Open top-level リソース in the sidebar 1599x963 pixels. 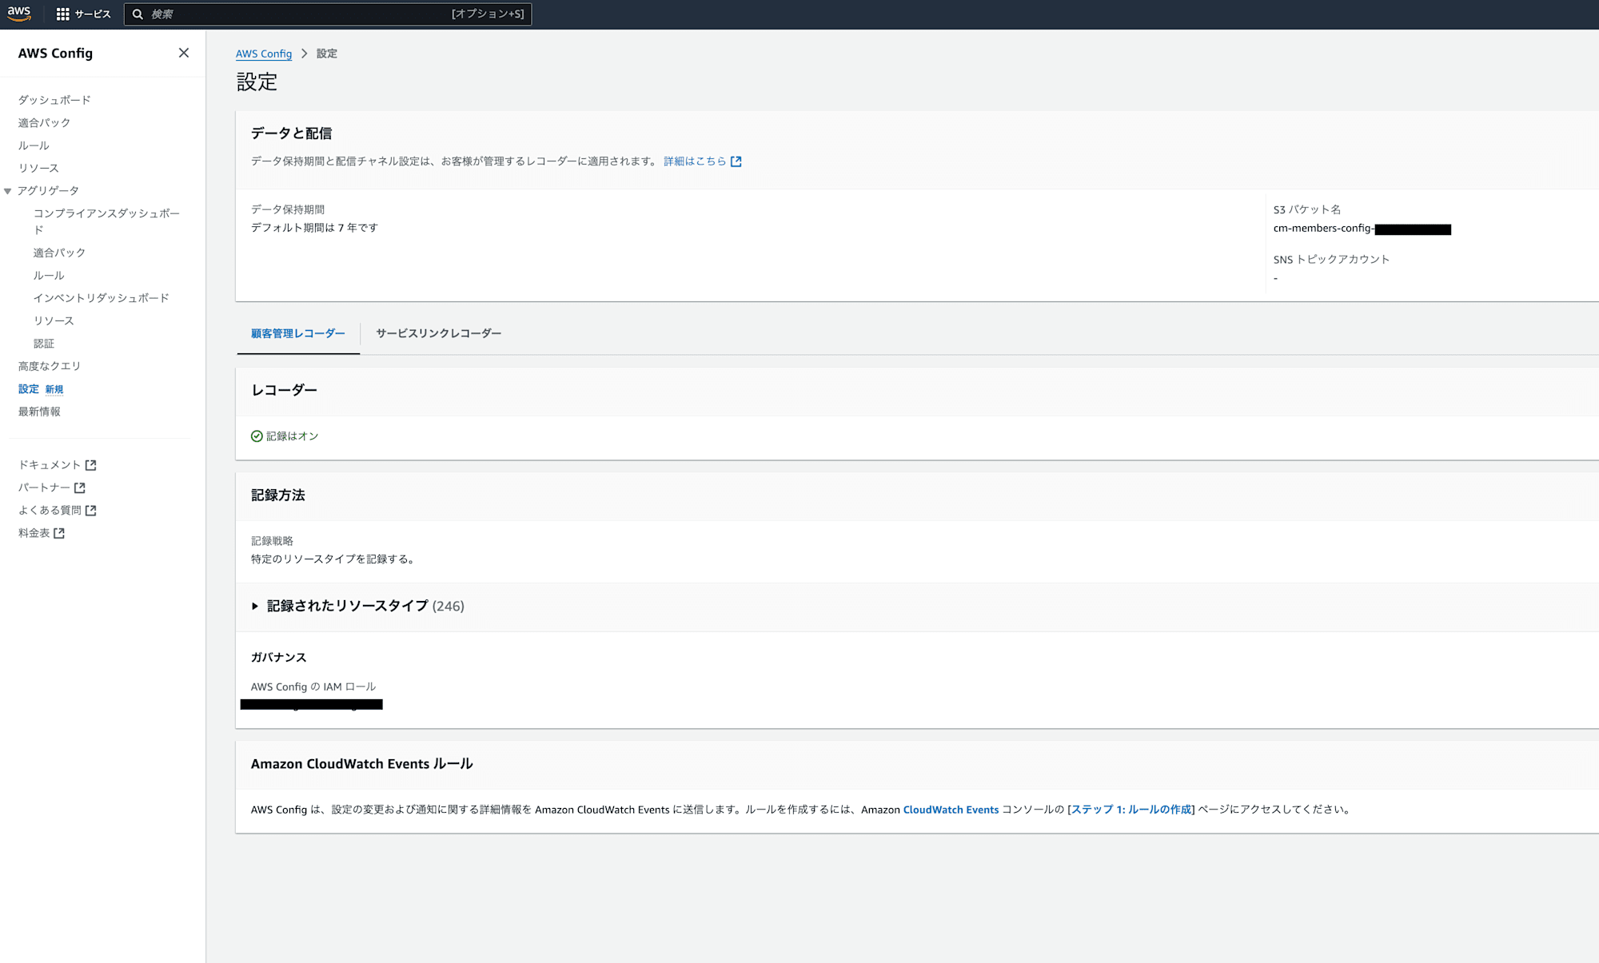point(38,168)
